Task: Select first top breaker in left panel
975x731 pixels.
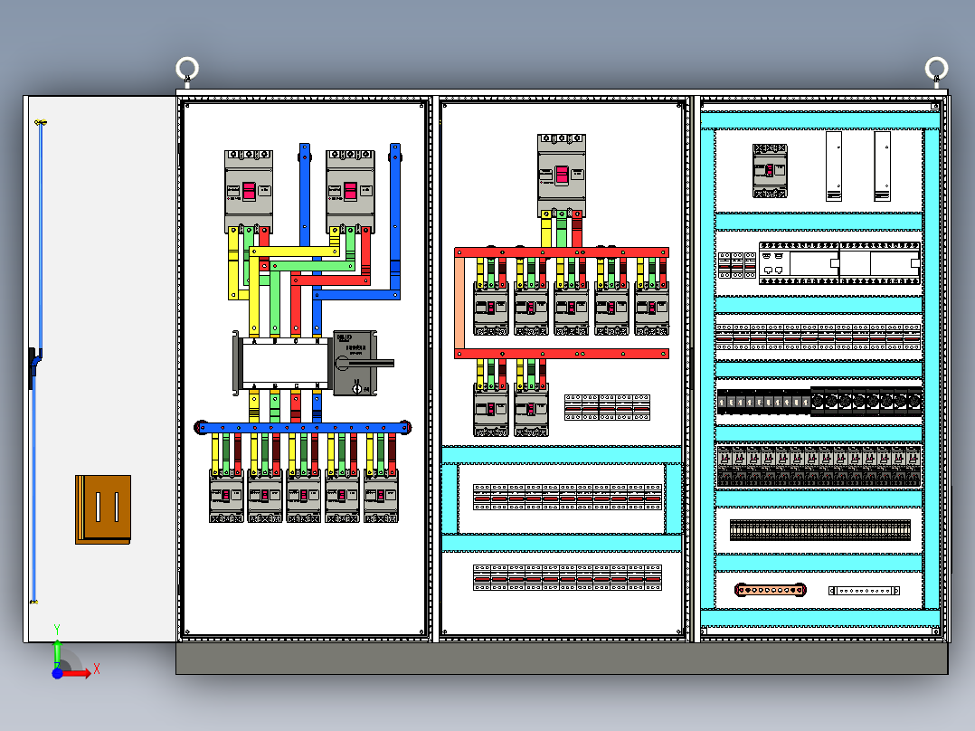Action: [249, 191]
